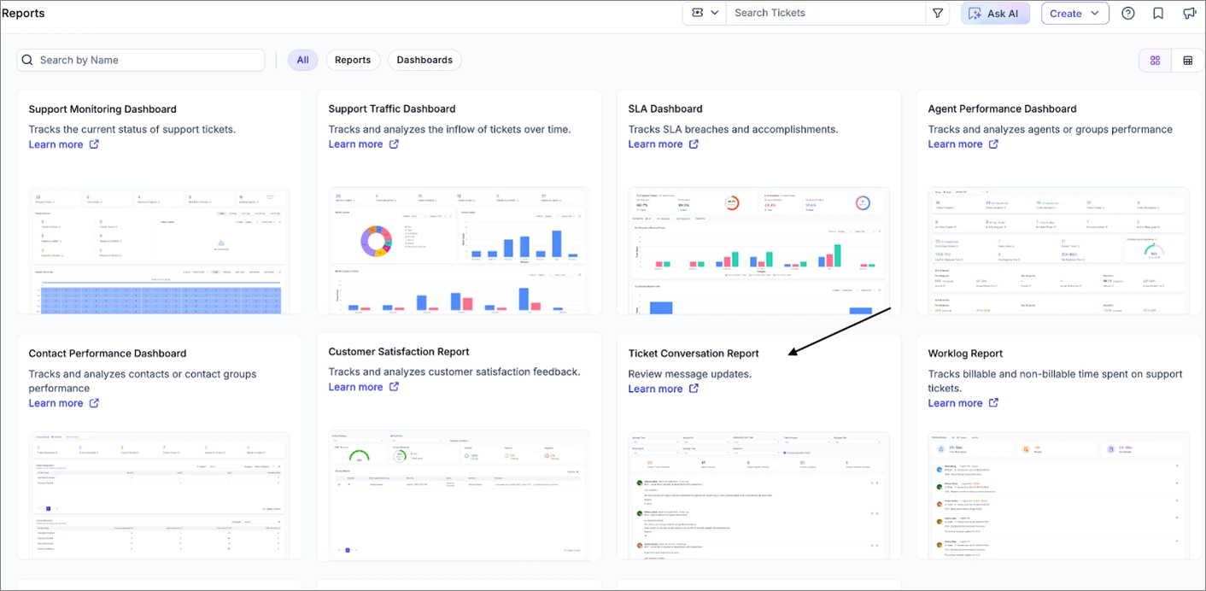The height and width of the screenshot is (591, 1206).
Task: Select the Dashboards filter tab
Action: 424,60
